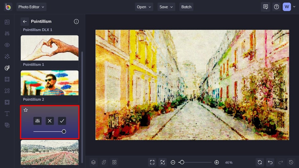Click the Pointillism 1 label

pos(34,65)
